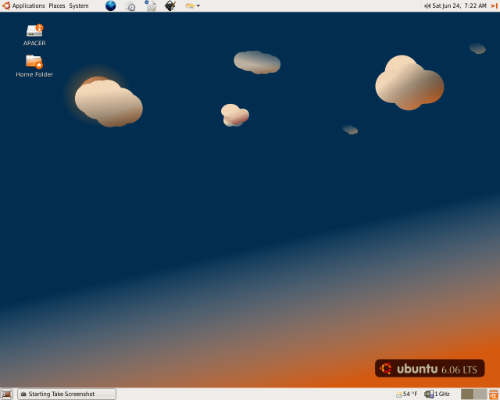Select Starting Take Screenshot taskbar entry

click(66, 394)
